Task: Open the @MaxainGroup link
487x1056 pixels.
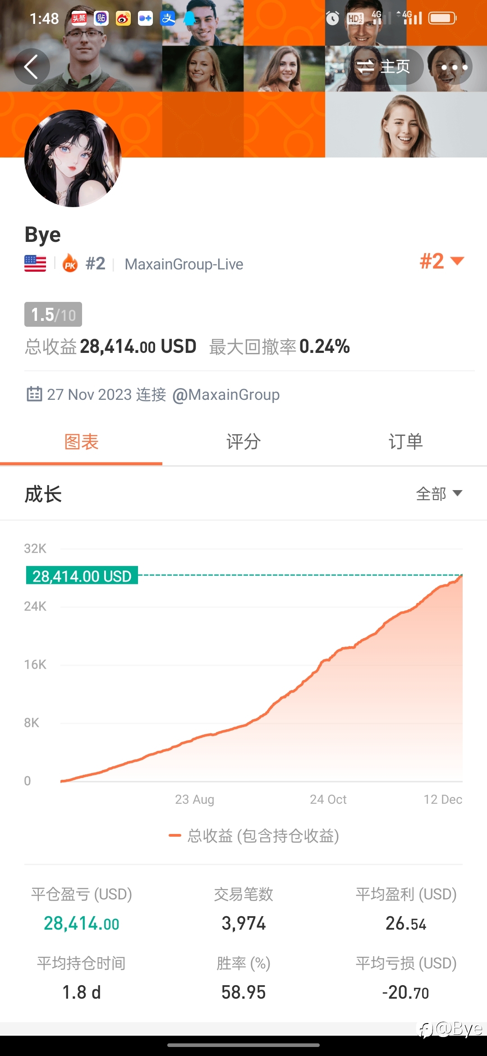Action: 226,395
